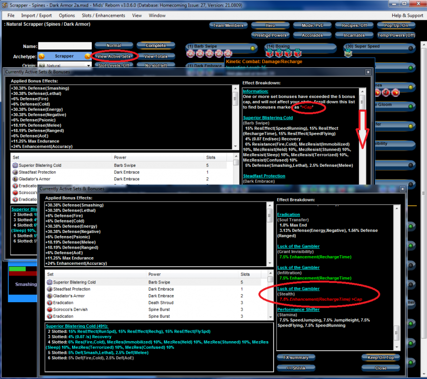Open the Slots / Enhancements menu
This screenshot has height=379, width=427.
tap(103, 16)
